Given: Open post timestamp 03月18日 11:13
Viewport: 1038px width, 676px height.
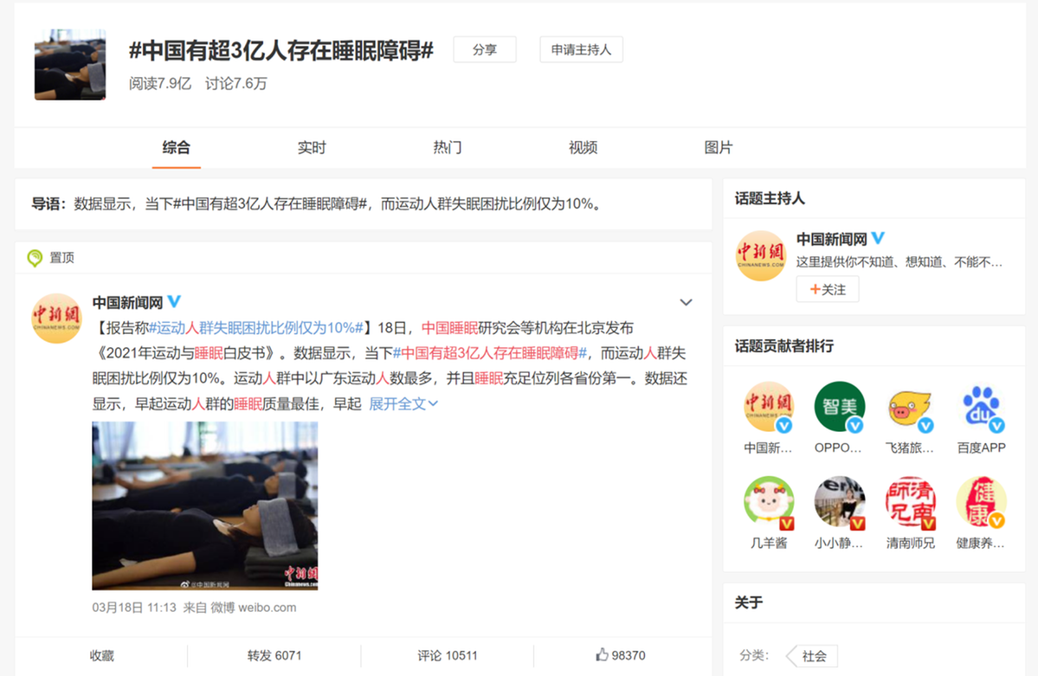Looking at the screenshot, I should 134,607.
